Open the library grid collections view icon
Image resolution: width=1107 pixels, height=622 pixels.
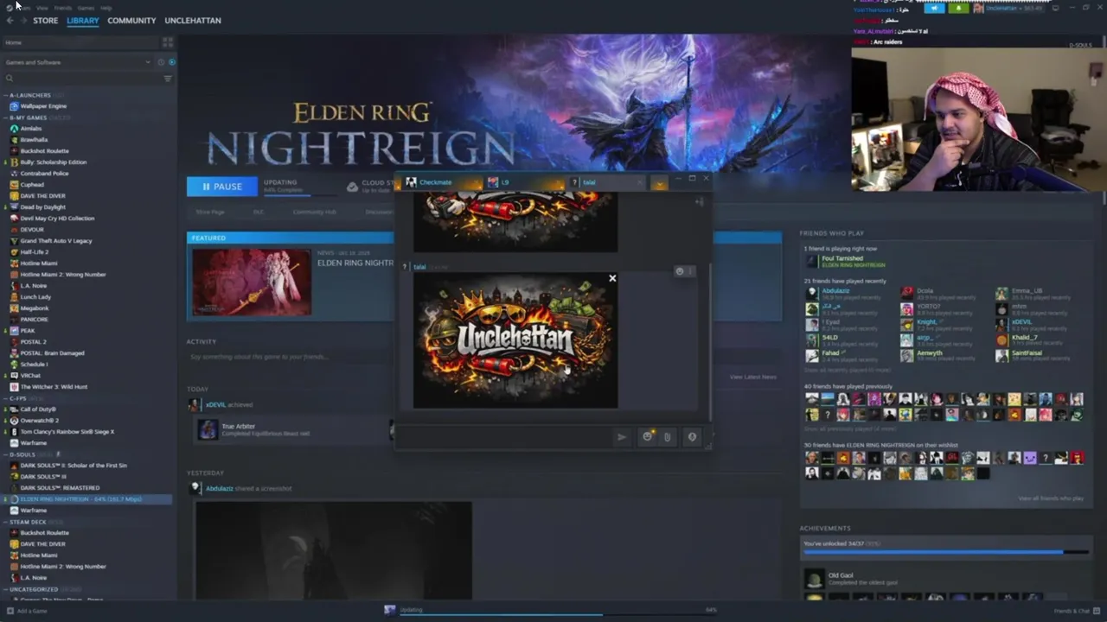[168, 41]
